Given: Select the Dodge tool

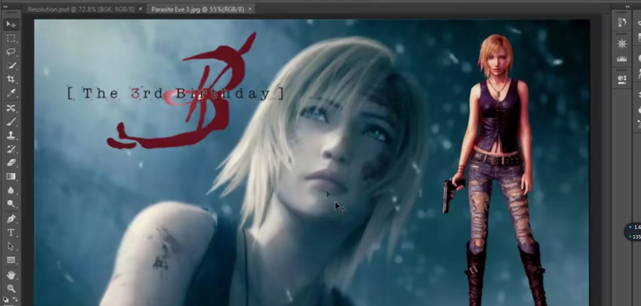Looking at the screenshot, I should coord(11,204).
